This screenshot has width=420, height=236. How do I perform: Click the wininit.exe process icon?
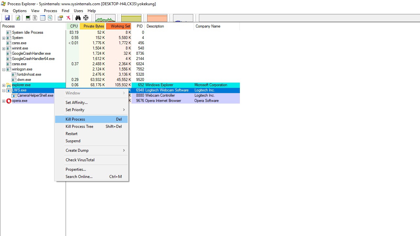pyautogui.click(x=9, y=48)
